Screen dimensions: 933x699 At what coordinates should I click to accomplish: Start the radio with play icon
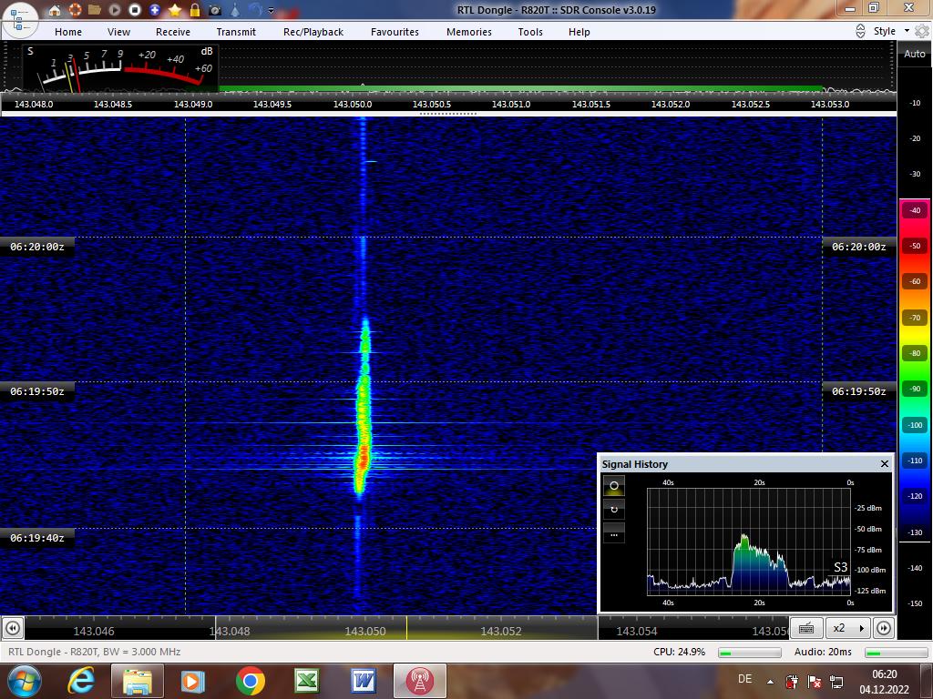(114, 10)
